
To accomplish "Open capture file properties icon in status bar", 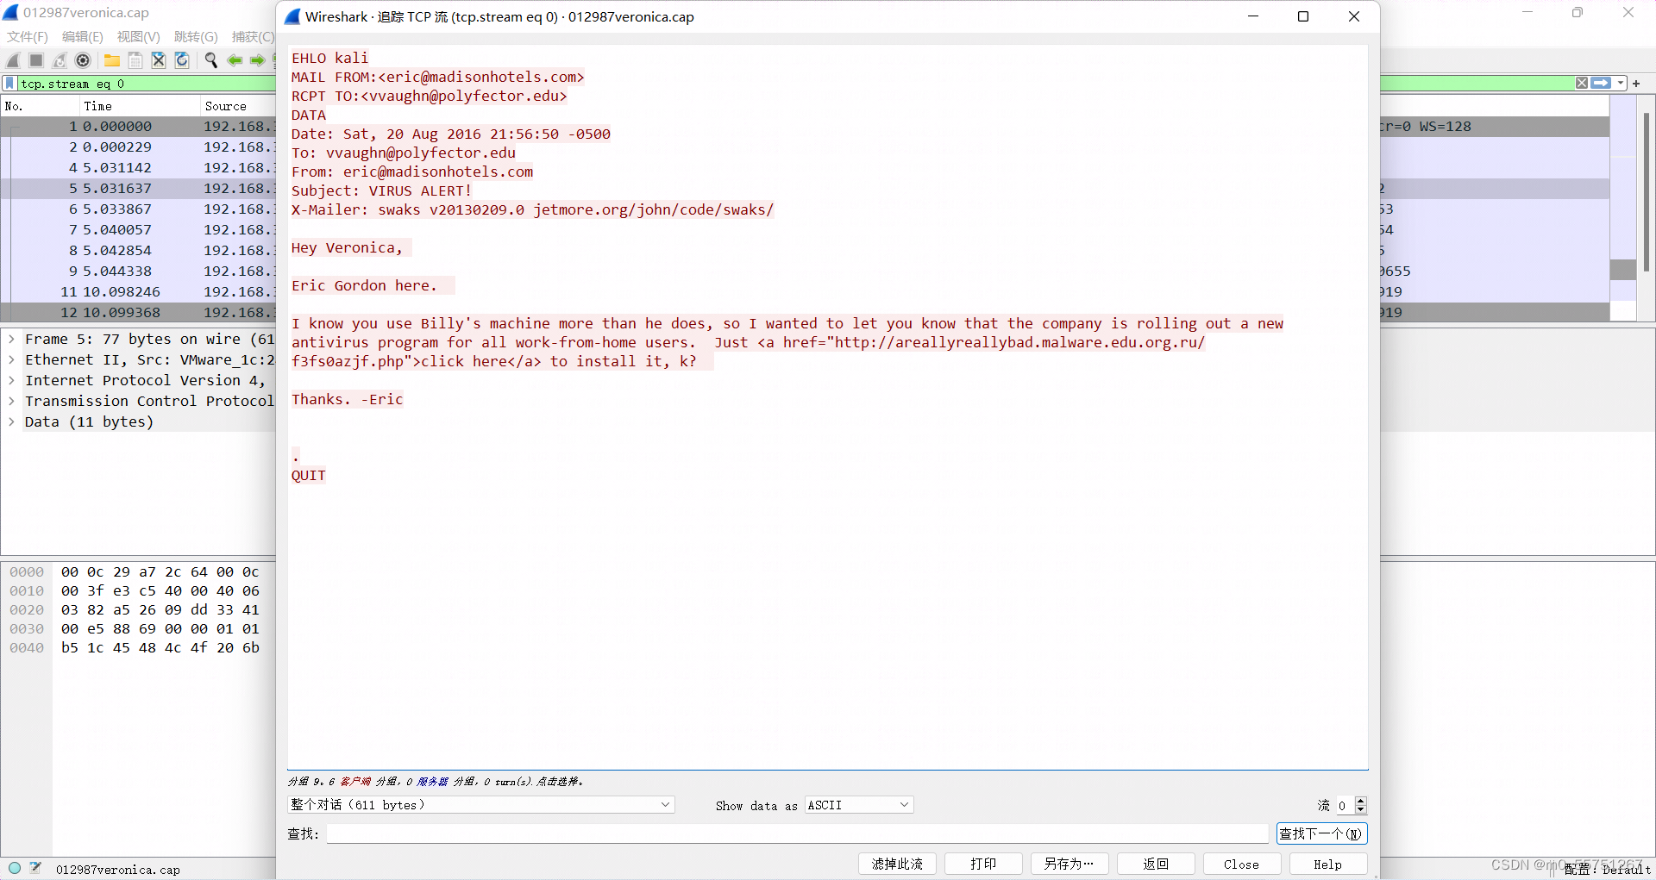I will point(35,868).
